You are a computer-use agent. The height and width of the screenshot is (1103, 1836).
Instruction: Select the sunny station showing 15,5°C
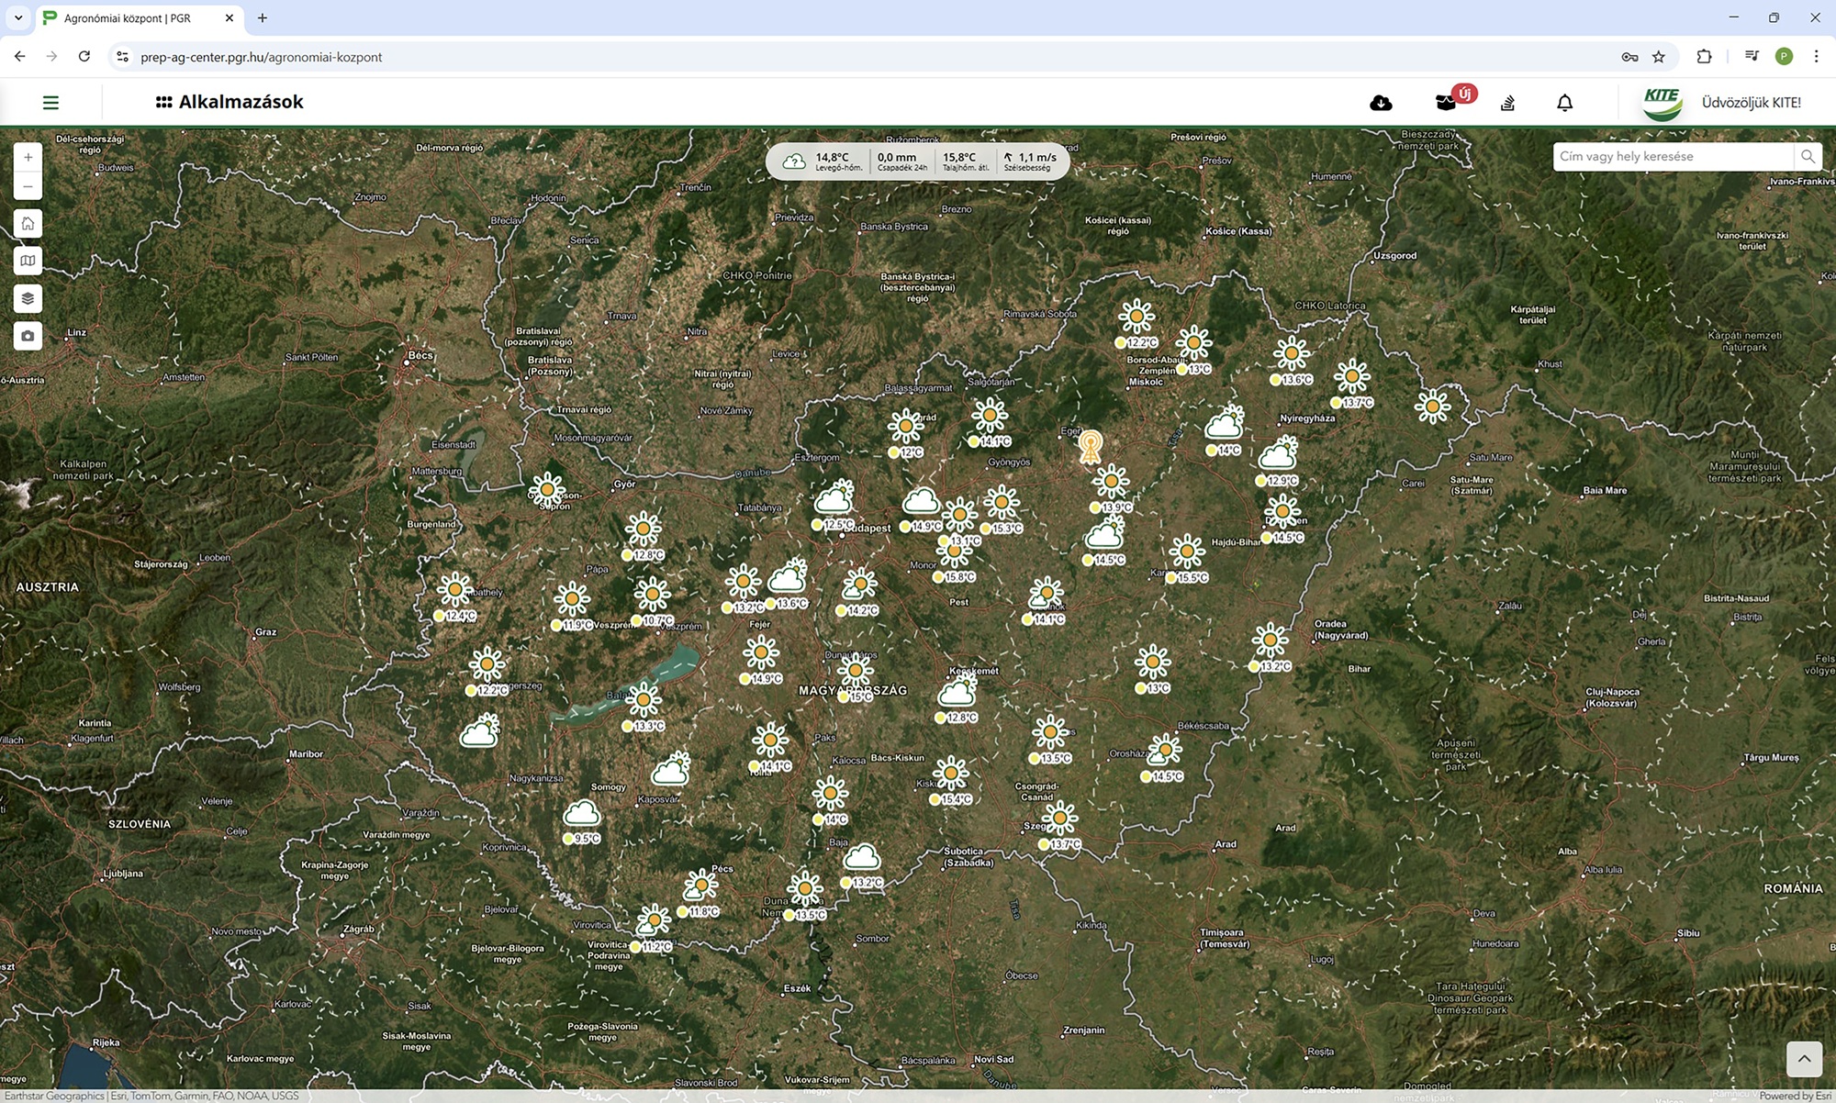(x=1187, y=551)
